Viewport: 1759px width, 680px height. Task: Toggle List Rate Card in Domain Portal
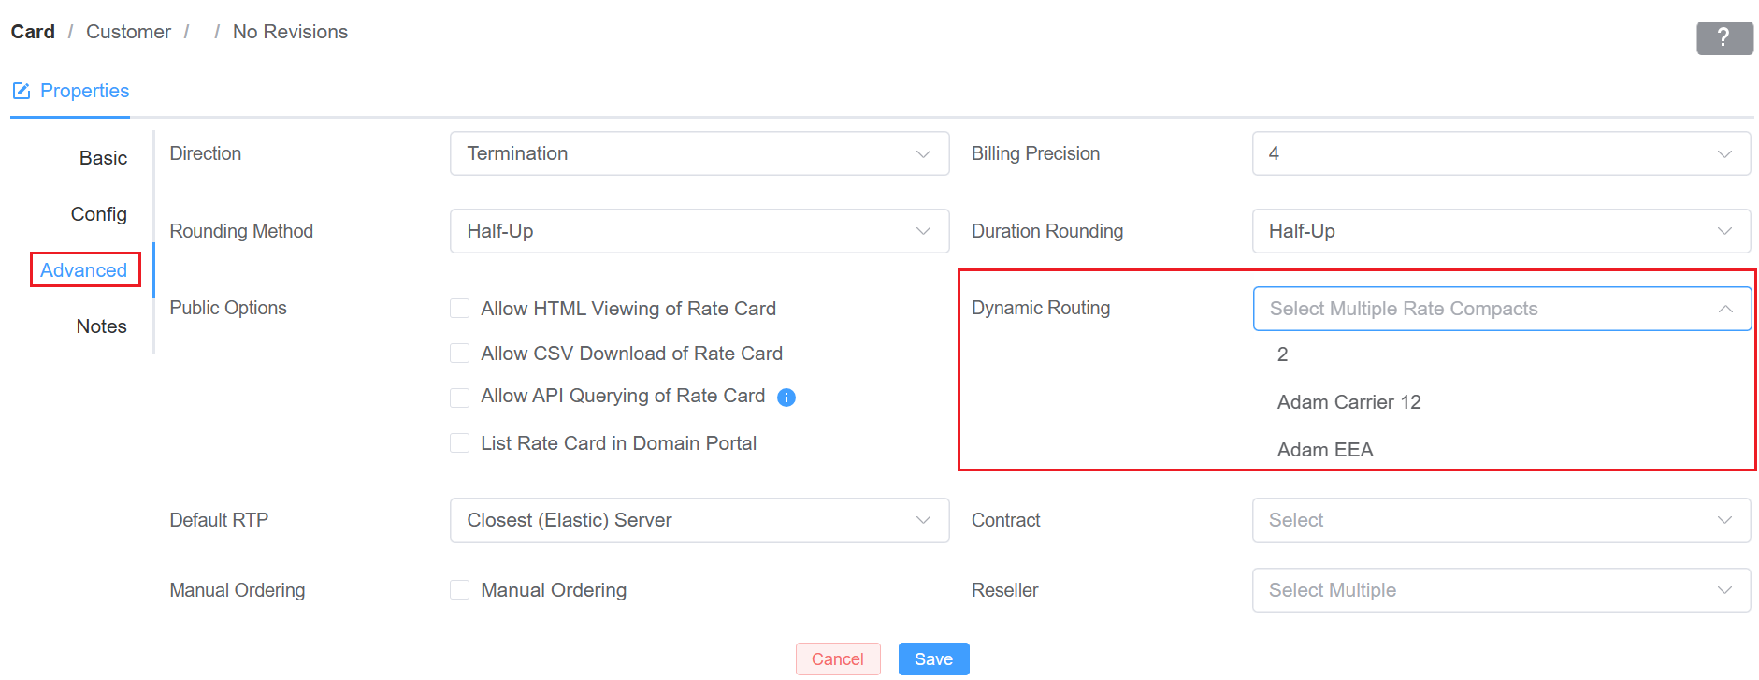[x=459, y=443]
